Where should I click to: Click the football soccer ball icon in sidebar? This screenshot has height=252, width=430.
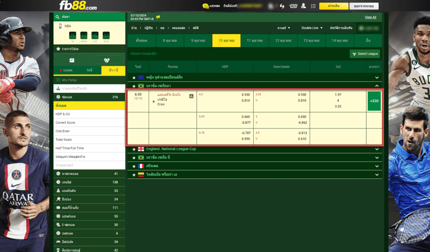[x=58, y=97]
